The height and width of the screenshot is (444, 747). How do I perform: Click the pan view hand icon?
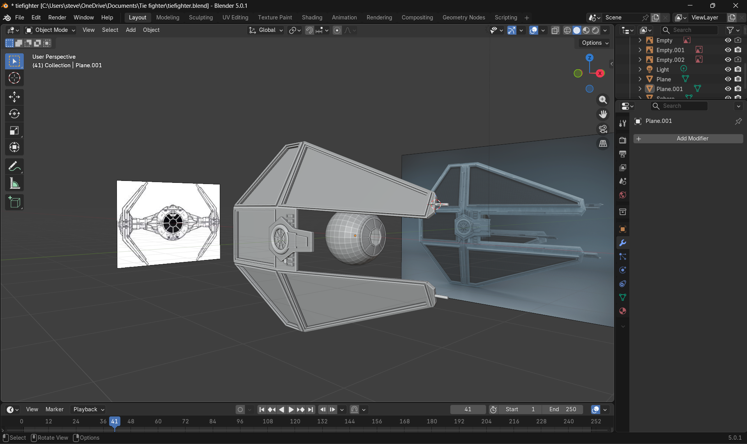click(603, 114)
